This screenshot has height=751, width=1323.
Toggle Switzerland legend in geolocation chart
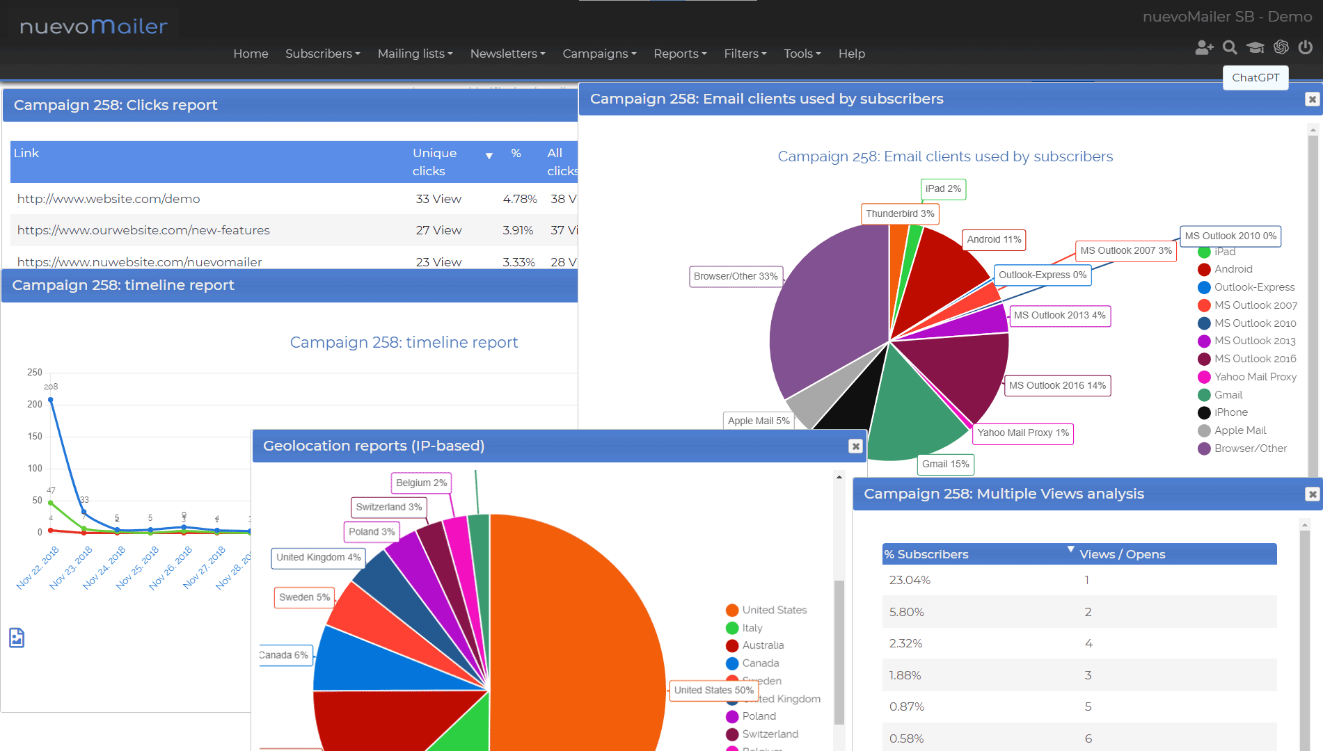pos(762,734)
